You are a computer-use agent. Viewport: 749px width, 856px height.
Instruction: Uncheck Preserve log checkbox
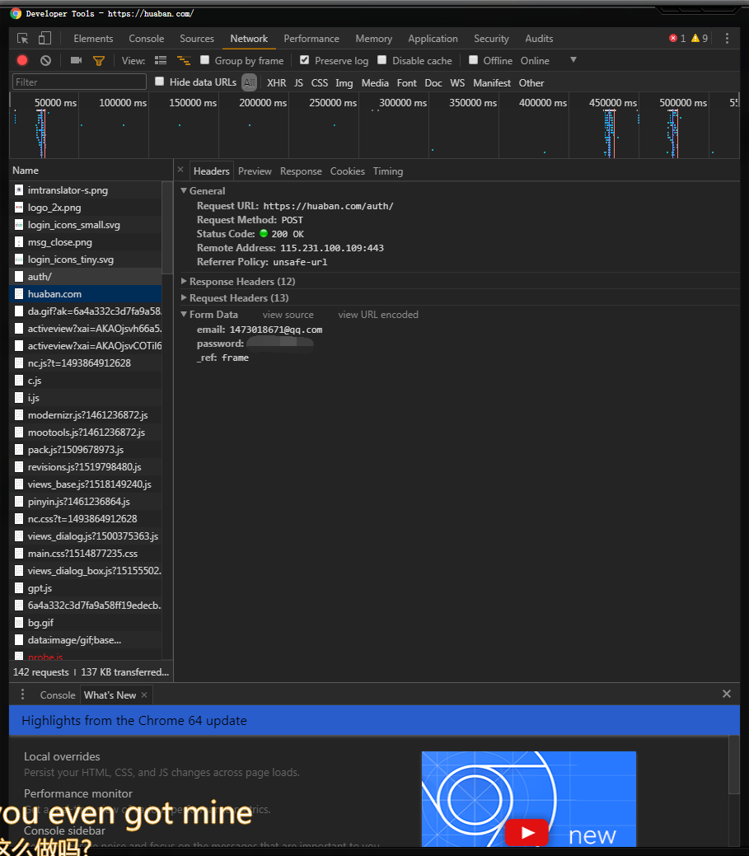point(305,60)
